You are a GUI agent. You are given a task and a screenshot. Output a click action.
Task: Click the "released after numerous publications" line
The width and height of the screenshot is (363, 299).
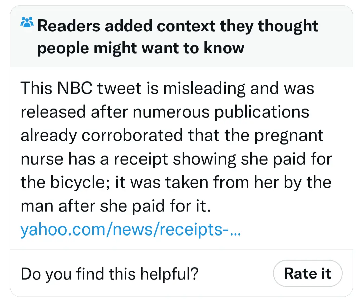point(165,113)
